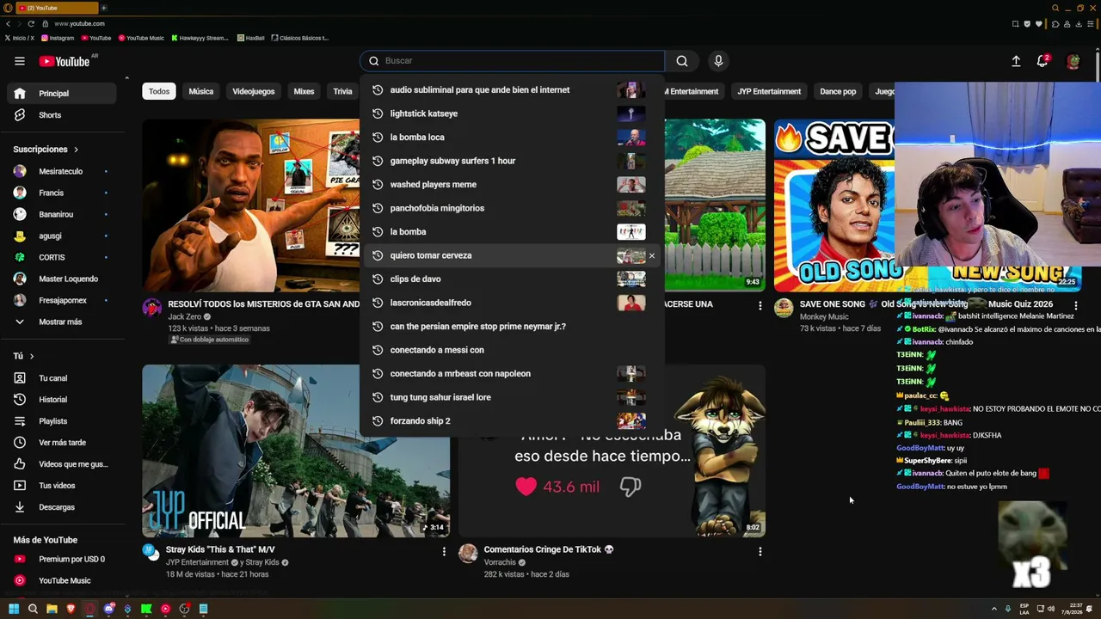Open options for the Stray Kids video
The width and height of the screenshot is (1101, 619).
(x=444, y=551)
